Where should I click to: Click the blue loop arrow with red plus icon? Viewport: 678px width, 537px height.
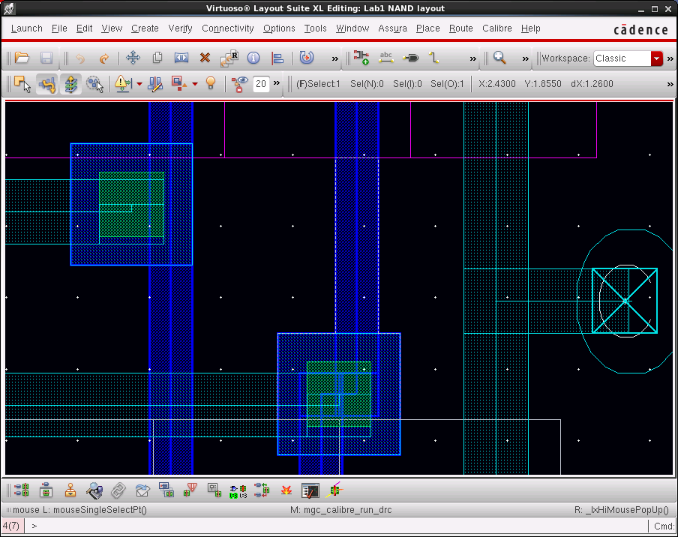point(307,58)
